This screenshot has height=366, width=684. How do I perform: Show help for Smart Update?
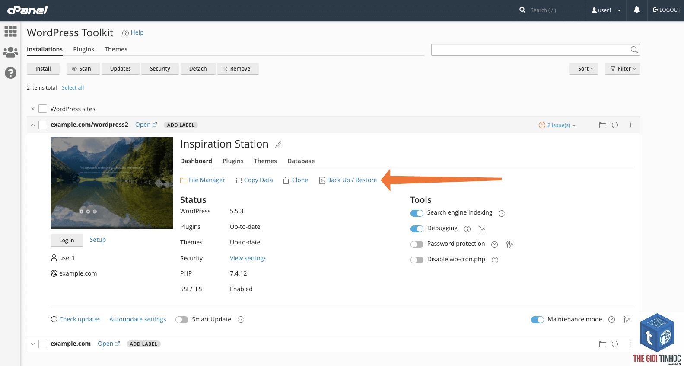[x=241, y=319]
